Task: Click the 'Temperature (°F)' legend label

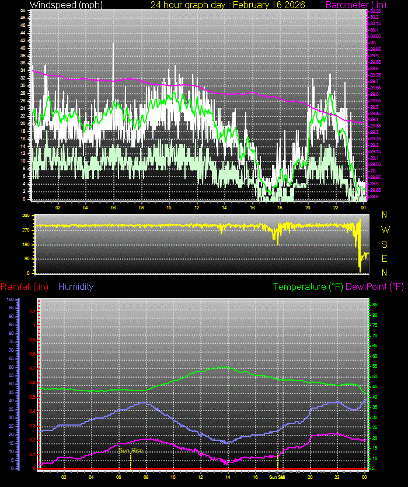Action: 308,286
